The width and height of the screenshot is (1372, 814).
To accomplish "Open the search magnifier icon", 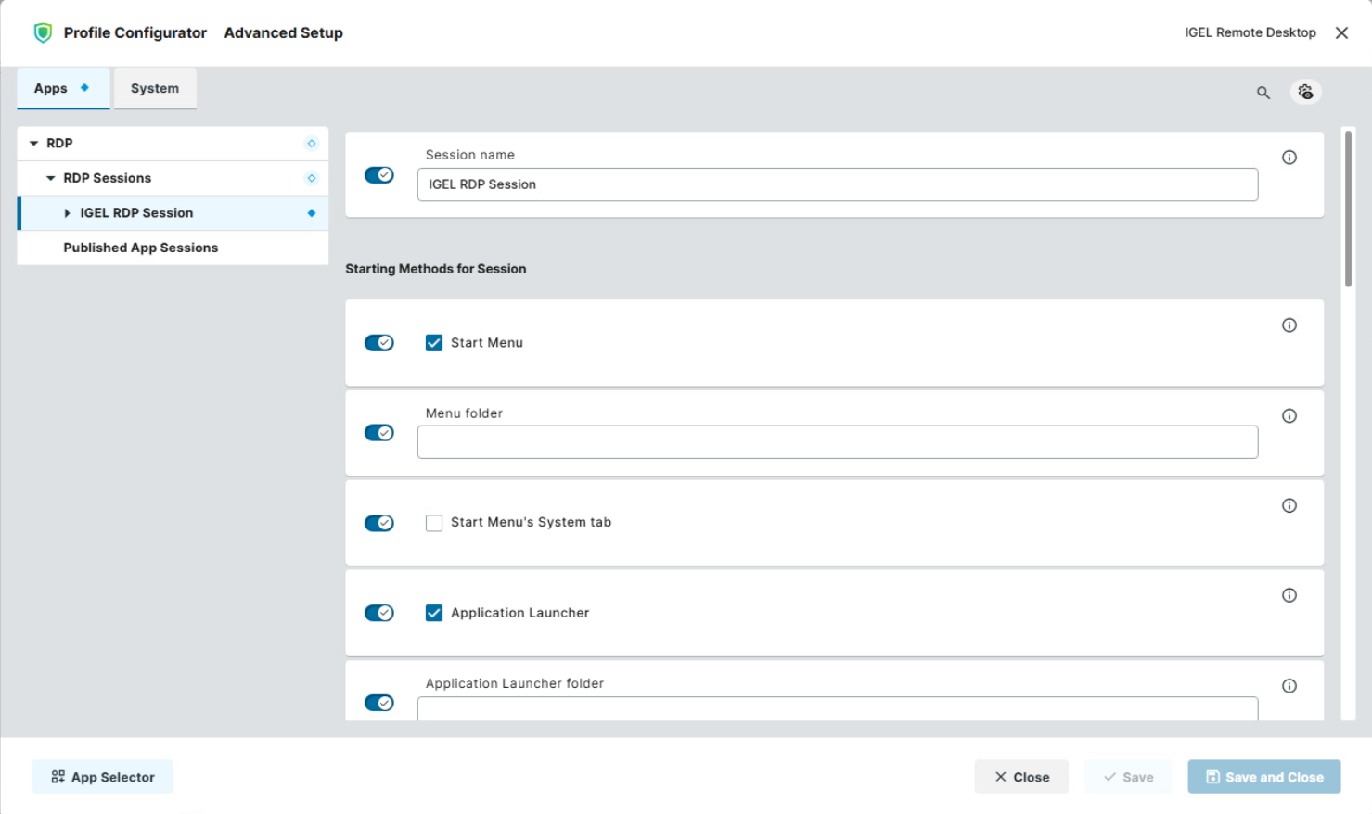I will pyautogui.click(x=1263, y=93).
